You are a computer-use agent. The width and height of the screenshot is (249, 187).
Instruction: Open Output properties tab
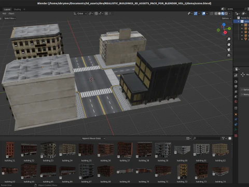pos(236,87)
